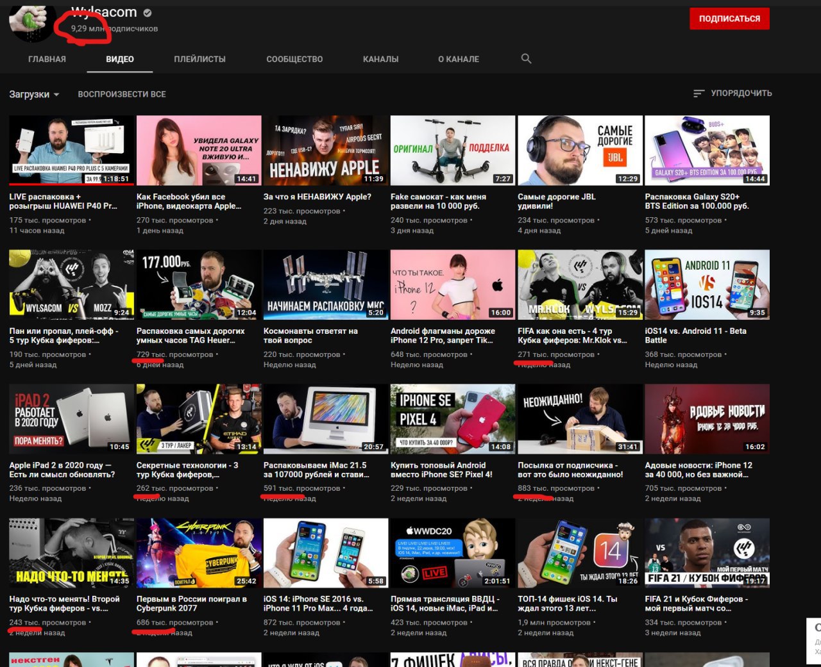Viewport: 821px width, 667px height.
Task: Open the Каналы tab
Action: [x=380, y=59]
